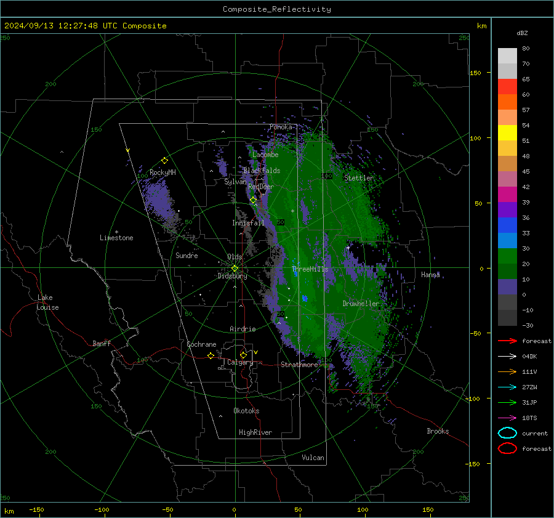Select the Blackfalds label
This screenshot has width=554, height=518.
[262, 171]
